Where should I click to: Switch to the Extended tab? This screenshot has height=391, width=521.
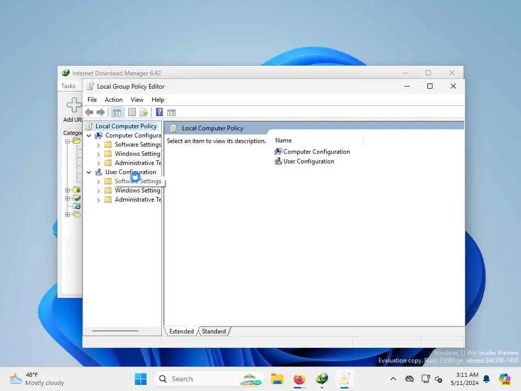click(x=182, y=331)
